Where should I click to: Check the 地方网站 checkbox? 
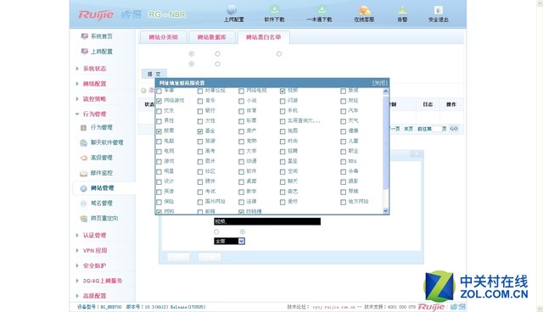point(343,202)
